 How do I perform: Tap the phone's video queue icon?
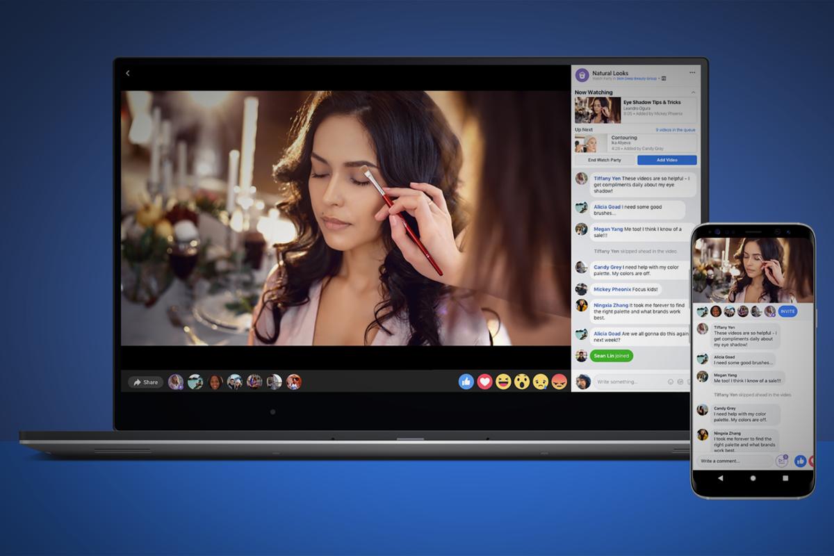click(x=782, y=461)
